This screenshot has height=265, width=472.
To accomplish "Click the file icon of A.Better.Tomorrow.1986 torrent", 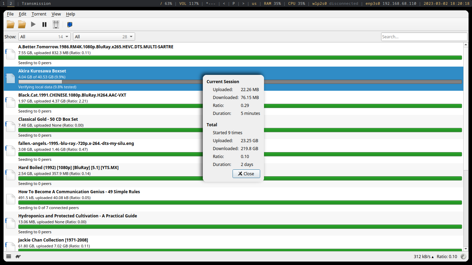I will (x=10, y=55).
